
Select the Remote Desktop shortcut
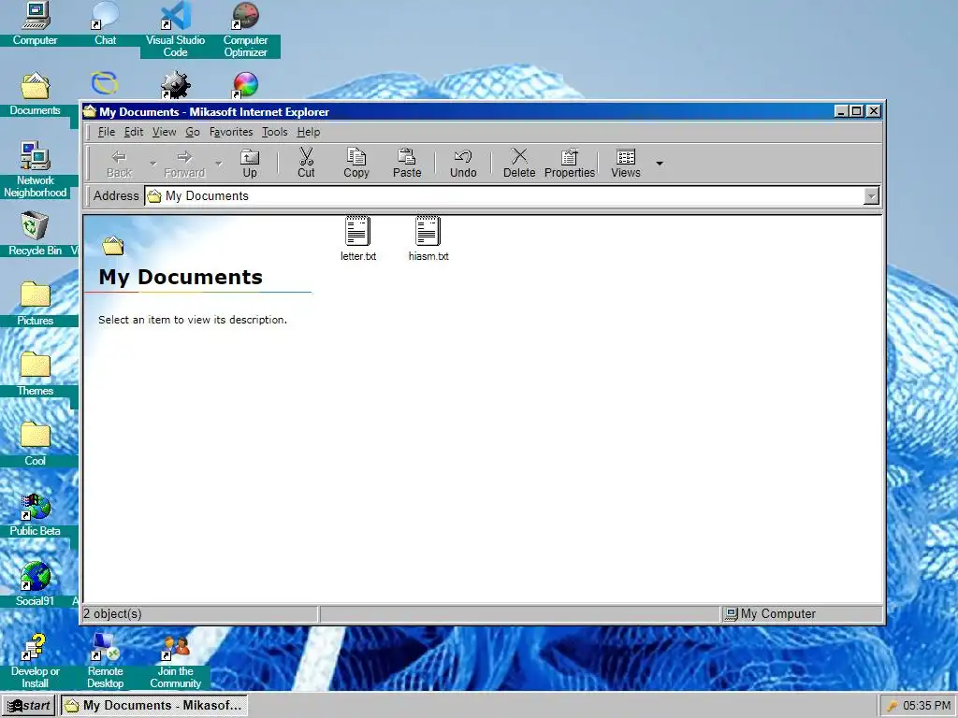coord(105,661)
